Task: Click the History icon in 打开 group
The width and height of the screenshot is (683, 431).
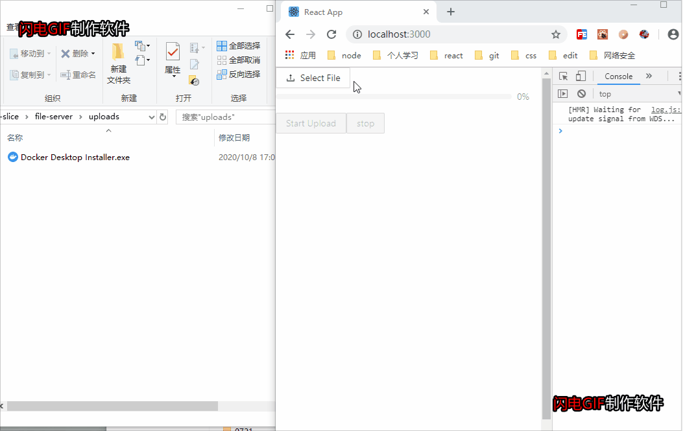Action: [x=195, y=80]
